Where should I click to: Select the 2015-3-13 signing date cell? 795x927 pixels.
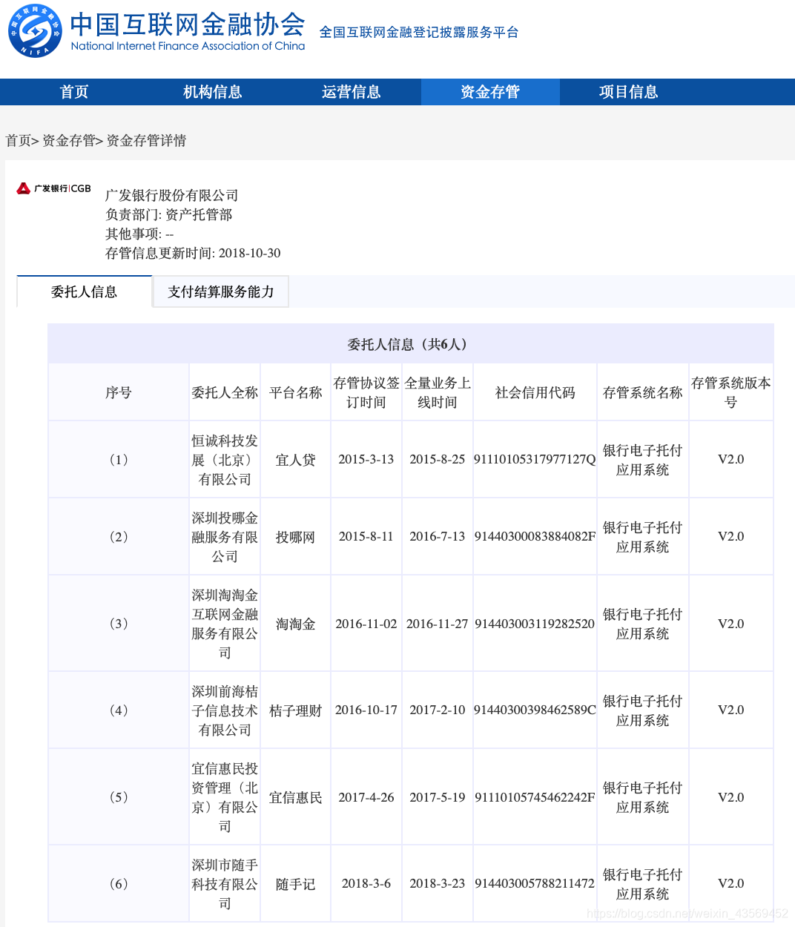point(366,459)
